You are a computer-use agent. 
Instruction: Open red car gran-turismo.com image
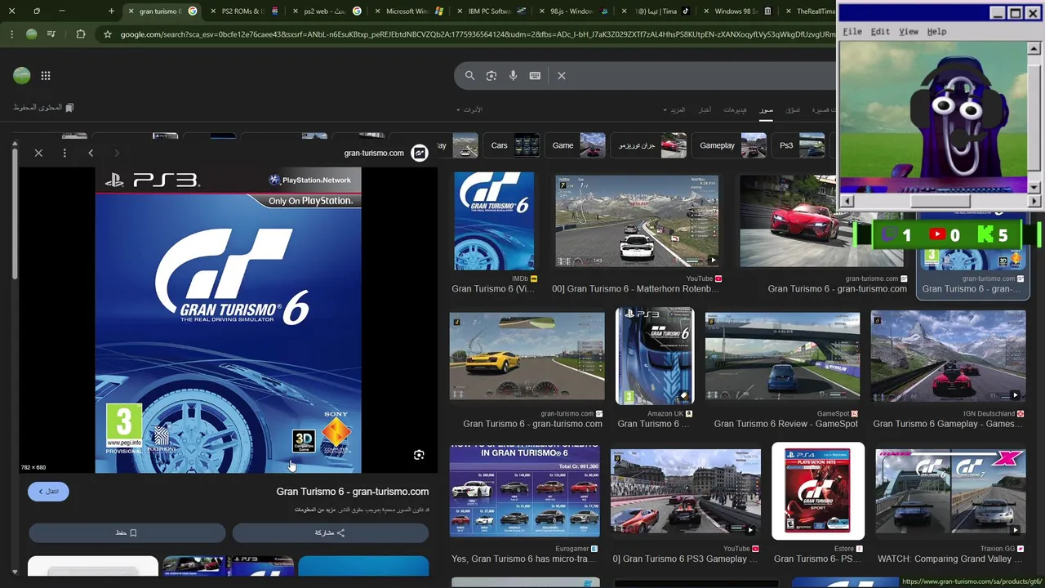(x=821, y=220)
